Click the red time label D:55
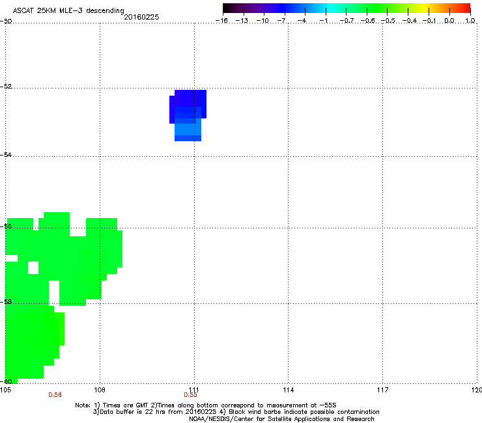This screenshot has width=482, height=423. point(190,395)
